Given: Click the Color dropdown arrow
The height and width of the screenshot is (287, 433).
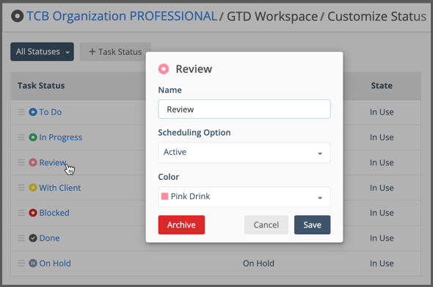Looking at the screenshot, I should (x=320, y=197).
